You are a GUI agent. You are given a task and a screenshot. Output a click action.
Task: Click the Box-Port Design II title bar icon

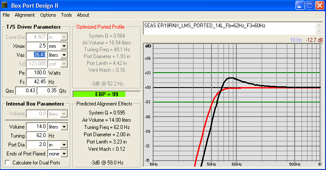(4, 5)
